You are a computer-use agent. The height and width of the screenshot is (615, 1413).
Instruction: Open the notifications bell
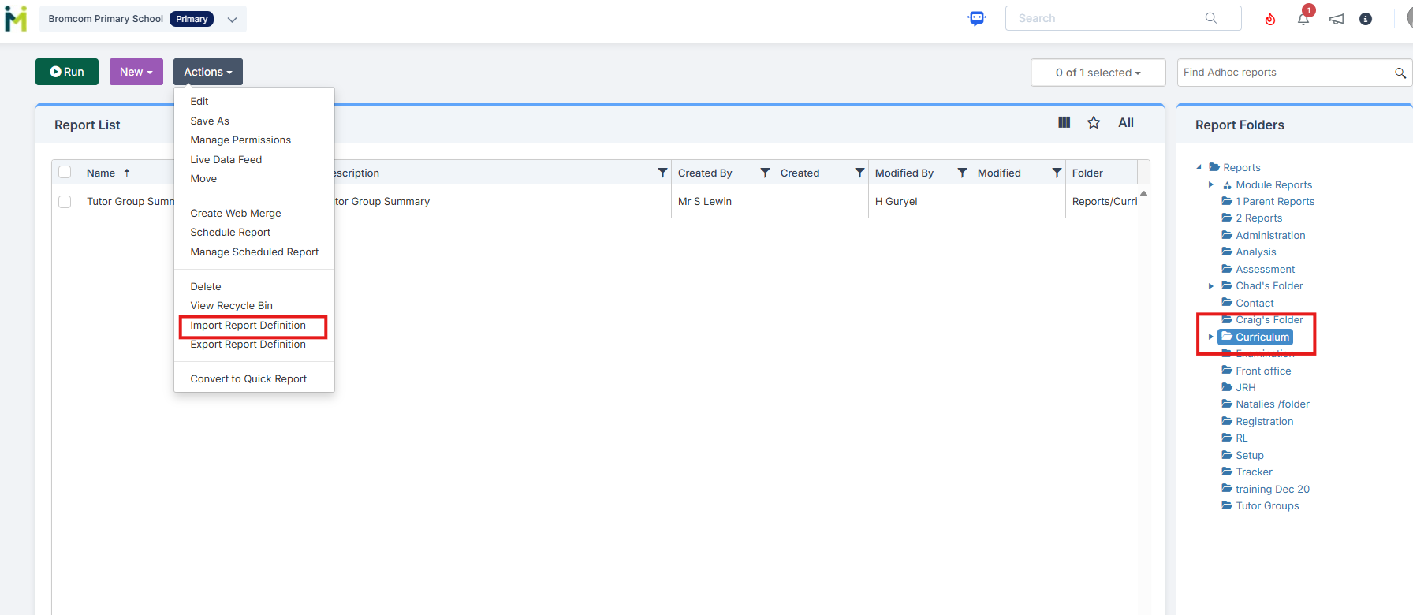pos(1303,19)
